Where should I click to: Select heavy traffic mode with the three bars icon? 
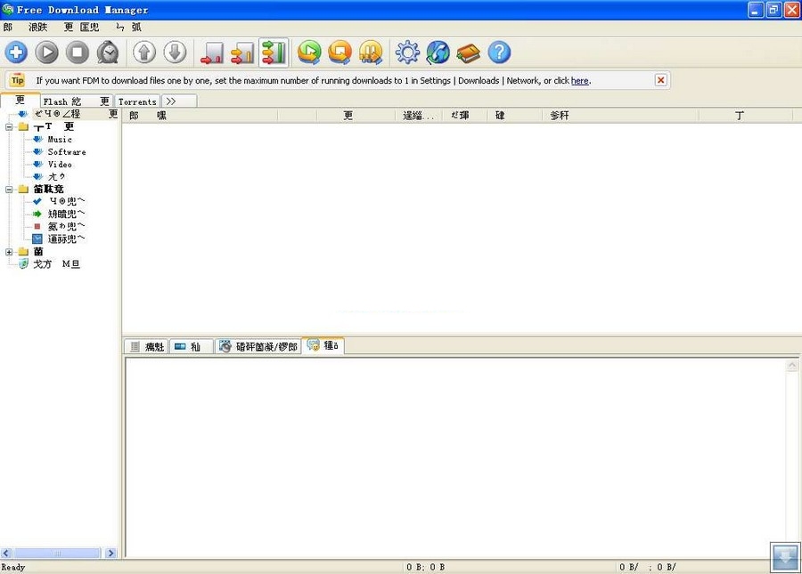tap(274, 53)
